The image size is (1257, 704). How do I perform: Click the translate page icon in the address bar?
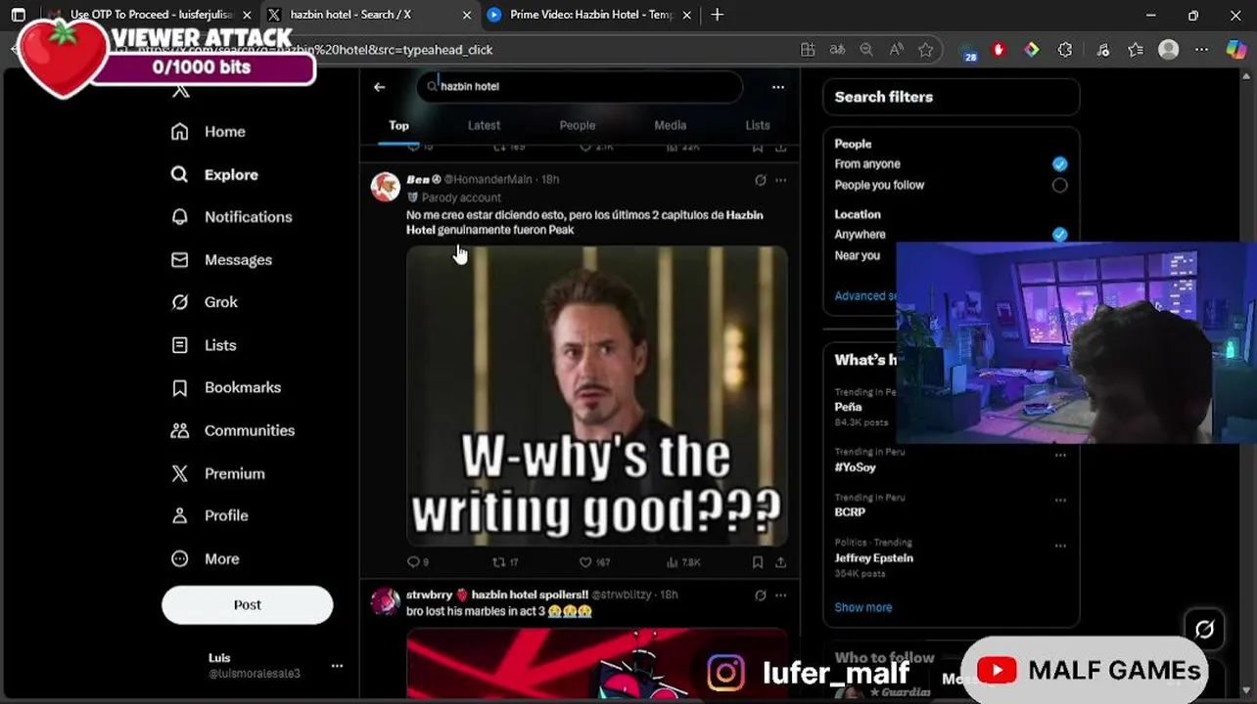coord(837,50)
